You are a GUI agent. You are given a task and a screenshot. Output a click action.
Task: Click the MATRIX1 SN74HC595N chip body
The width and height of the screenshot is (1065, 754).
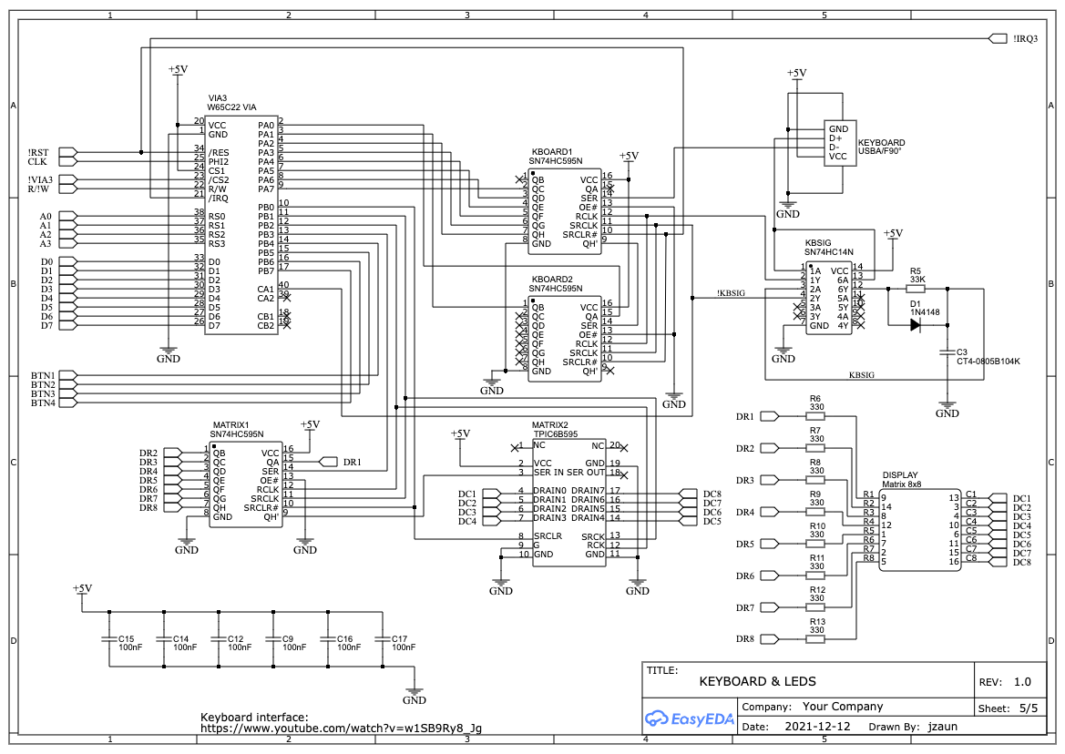click(x=245, y=484)
